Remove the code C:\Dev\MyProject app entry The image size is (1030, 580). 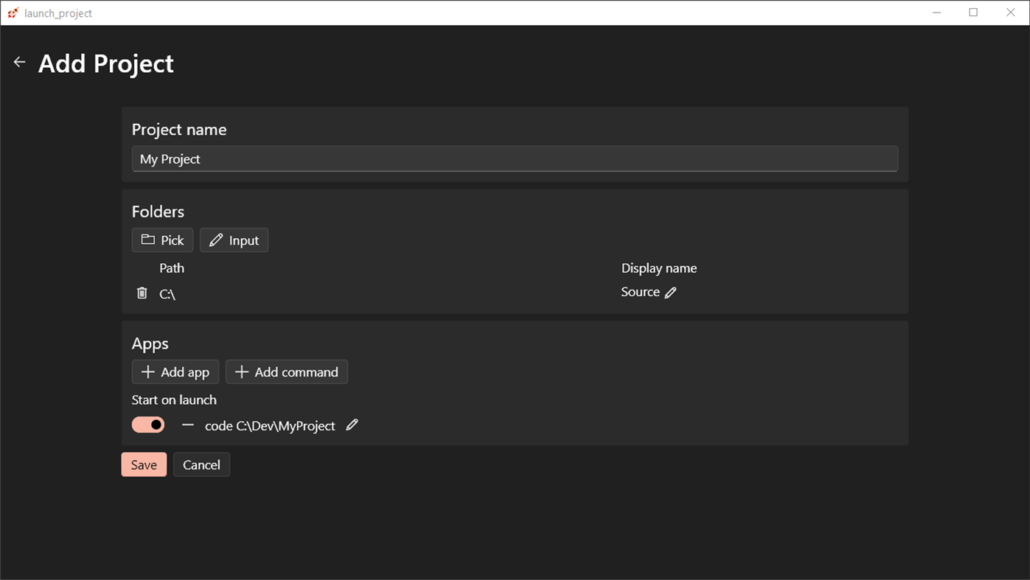188,425
